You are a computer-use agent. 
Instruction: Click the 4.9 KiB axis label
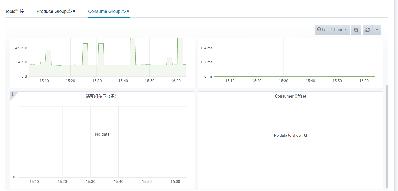pyautogui.click(x=21, y=48)
